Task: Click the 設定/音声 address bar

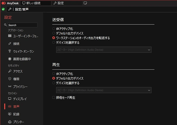Action: pos(92,9)
